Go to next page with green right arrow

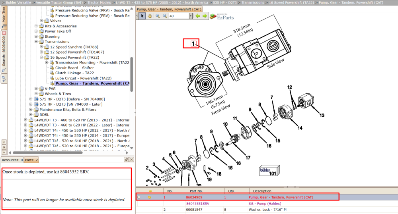(x=205, y=16)
